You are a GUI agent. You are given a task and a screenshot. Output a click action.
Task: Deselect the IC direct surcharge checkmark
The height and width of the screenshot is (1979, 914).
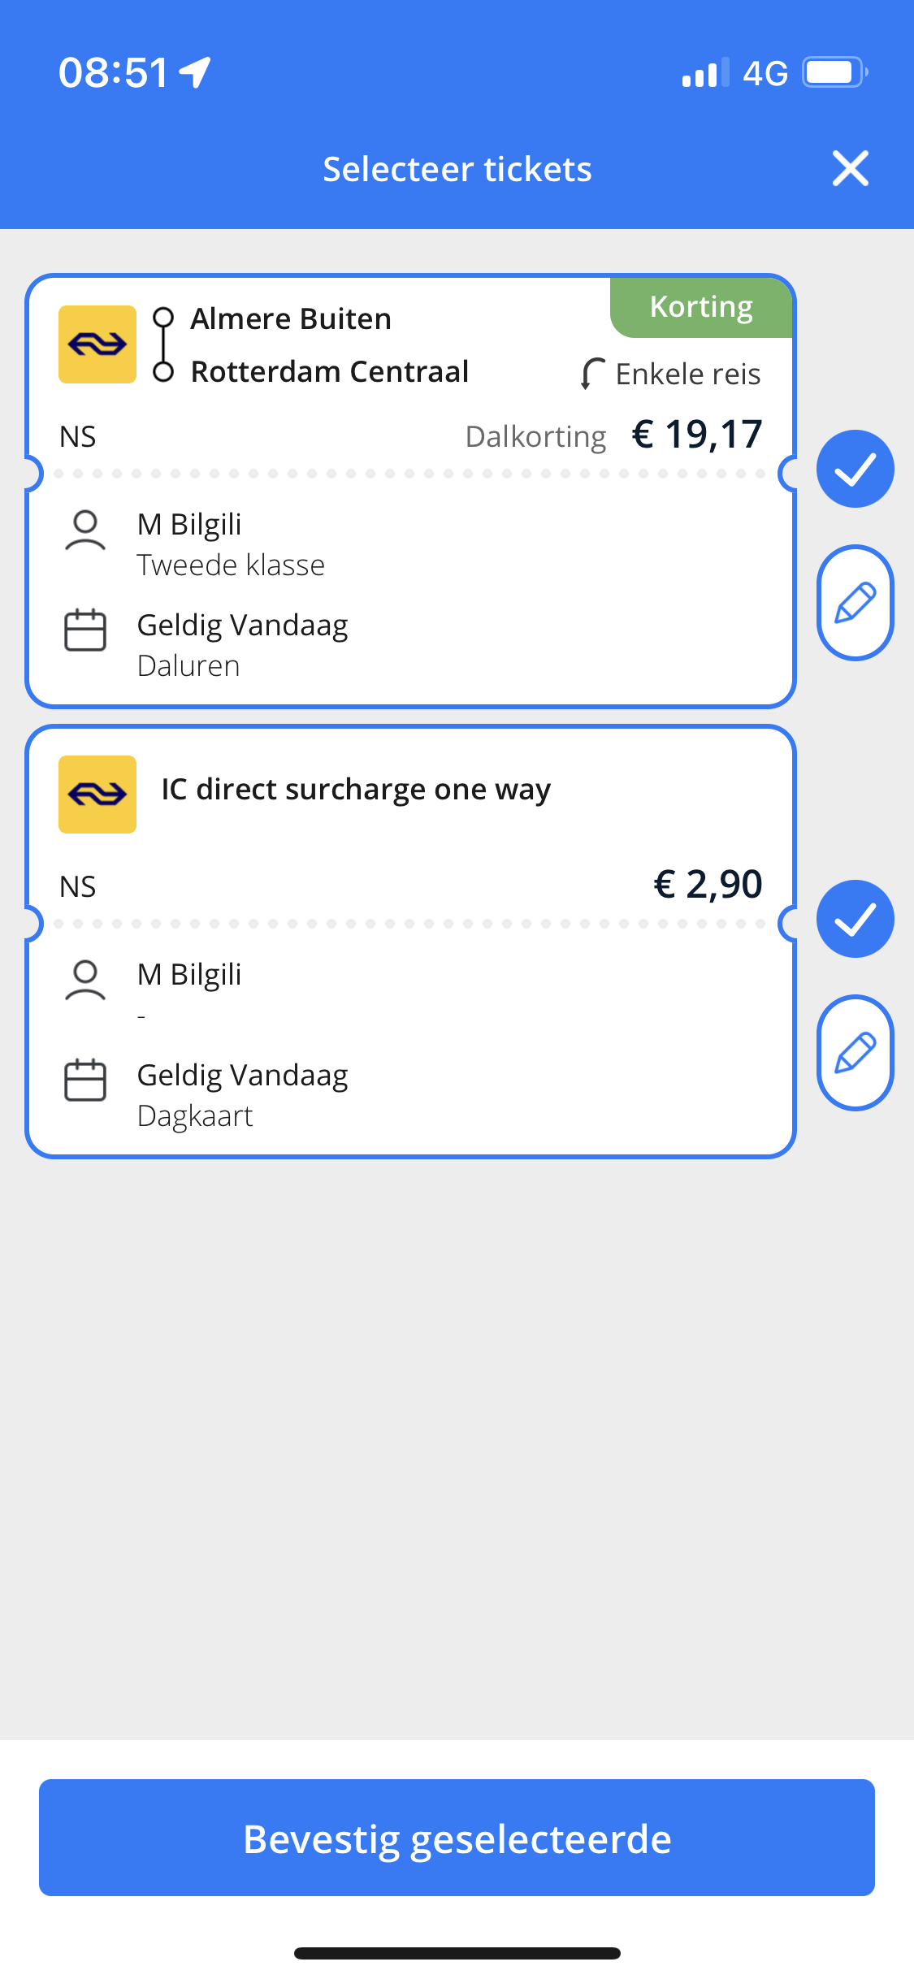(x=855, y=919)
